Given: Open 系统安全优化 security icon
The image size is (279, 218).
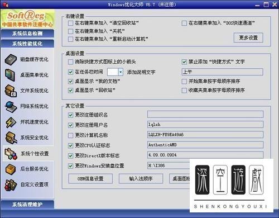Looking at the screenshot, I should [11, 138].
